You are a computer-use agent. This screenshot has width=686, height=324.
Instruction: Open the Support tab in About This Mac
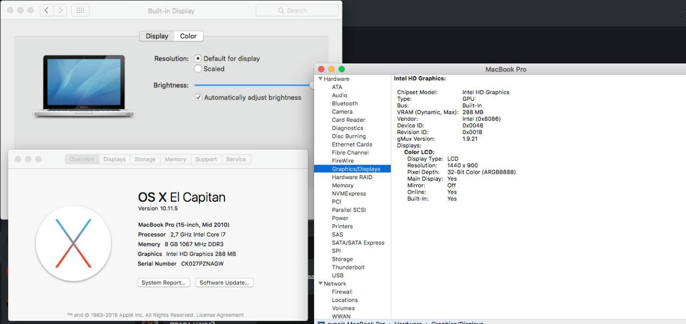click(x=206, y=159)
